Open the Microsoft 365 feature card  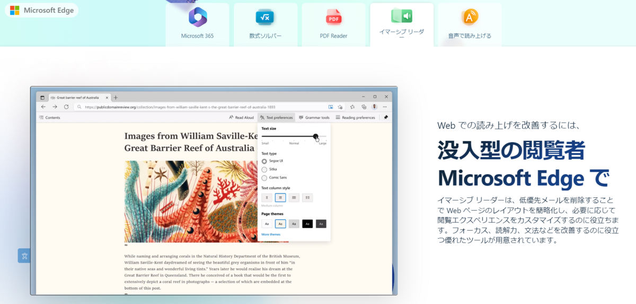click(x=197, y=24)
